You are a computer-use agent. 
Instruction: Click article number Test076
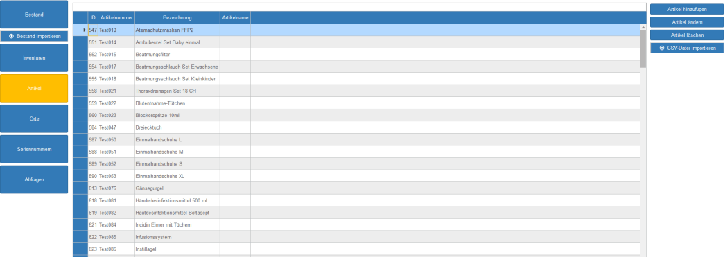(x=116, y=188)
